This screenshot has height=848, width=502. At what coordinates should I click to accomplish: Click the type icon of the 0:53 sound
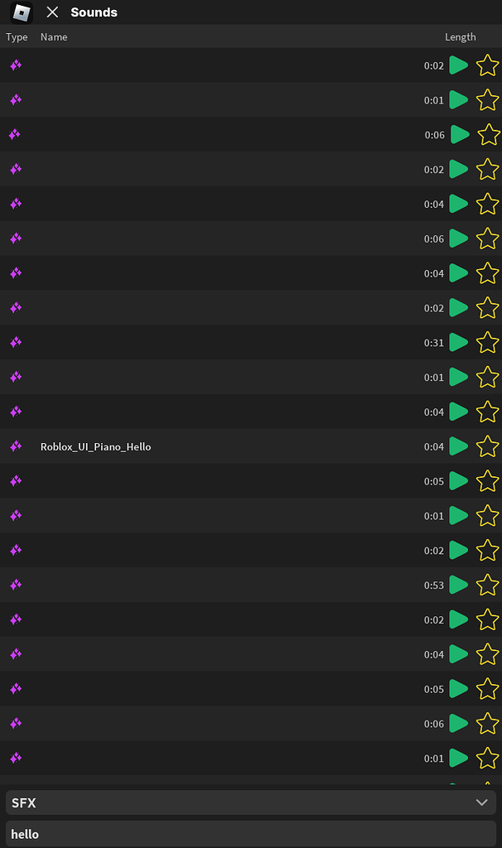(16, 585)
